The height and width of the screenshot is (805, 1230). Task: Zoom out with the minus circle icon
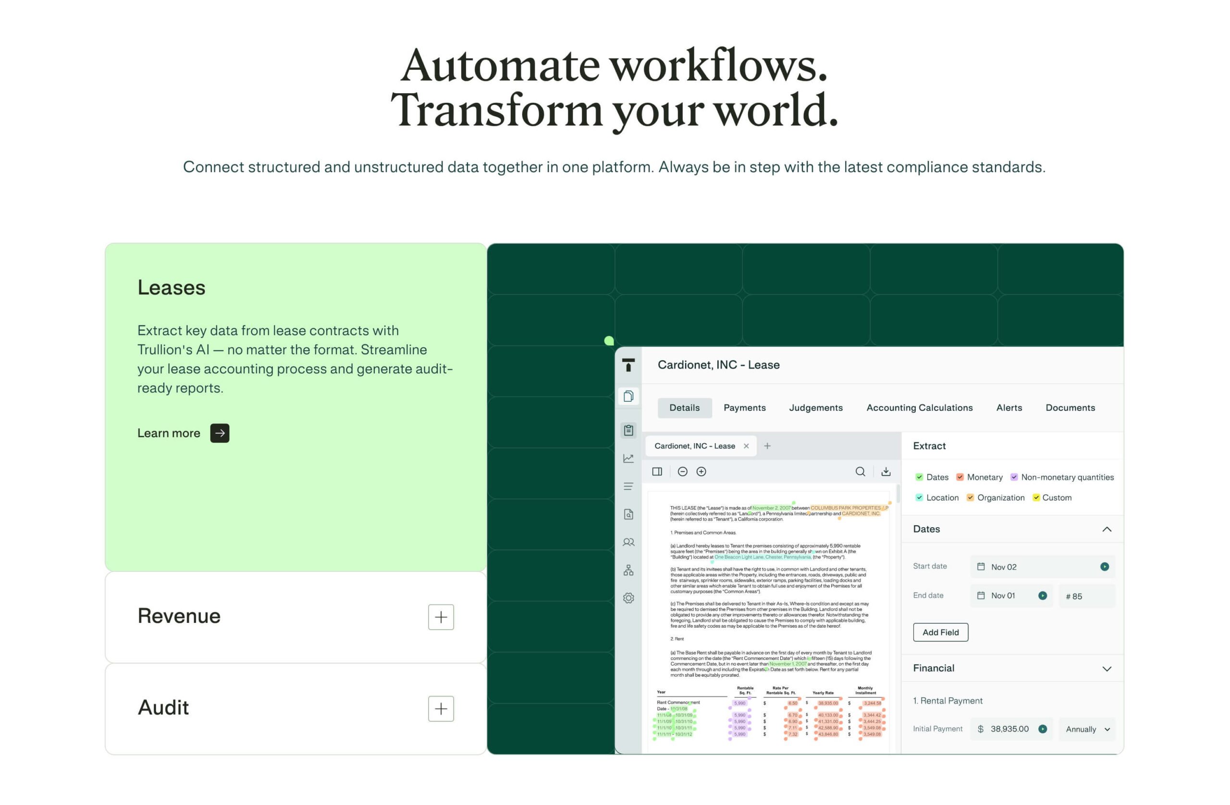[682, 471]
